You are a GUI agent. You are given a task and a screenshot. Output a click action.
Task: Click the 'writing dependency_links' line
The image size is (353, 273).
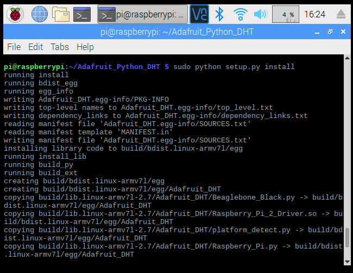pyautogui.click(x=155, y=116)
